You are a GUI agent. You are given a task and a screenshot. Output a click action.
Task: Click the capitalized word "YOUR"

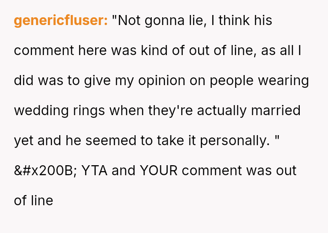pos(159,171)
